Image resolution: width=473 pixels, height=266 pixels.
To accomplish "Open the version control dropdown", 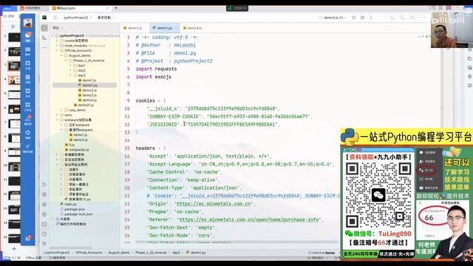I will (x=106, y=18).
